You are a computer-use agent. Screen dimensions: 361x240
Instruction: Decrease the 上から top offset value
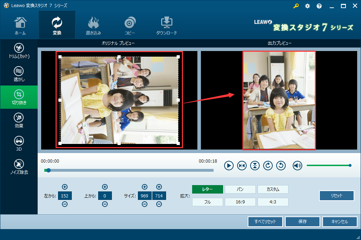tap(105, 204)
